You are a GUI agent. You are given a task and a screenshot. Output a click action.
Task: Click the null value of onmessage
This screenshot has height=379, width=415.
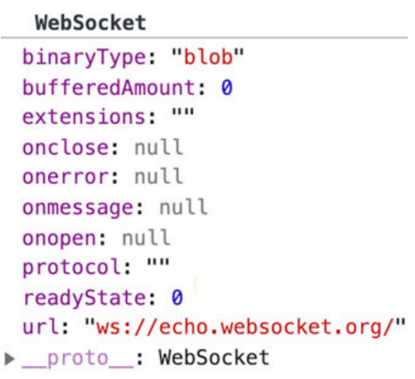[183, 207]
